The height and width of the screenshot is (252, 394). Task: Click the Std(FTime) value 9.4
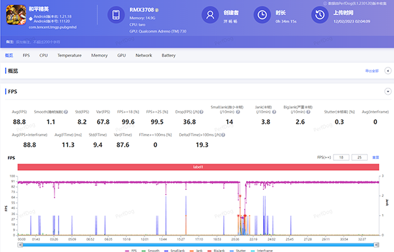point(98,145)
